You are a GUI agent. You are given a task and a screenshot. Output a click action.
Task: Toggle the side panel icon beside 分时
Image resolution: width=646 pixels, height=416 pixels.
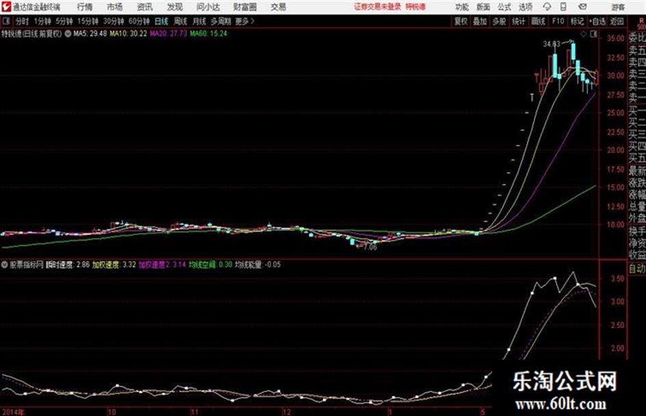coord(6,21)
